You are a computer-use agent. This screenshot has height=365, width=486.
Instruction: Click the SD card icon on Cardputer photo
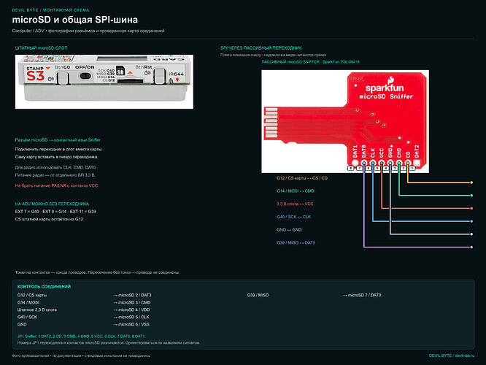(120, 72)
